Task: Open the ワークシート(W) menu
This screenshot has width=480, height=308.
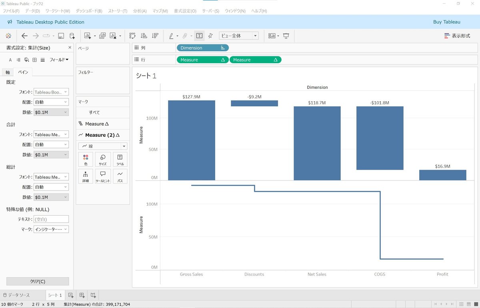Action: (58, 11)
